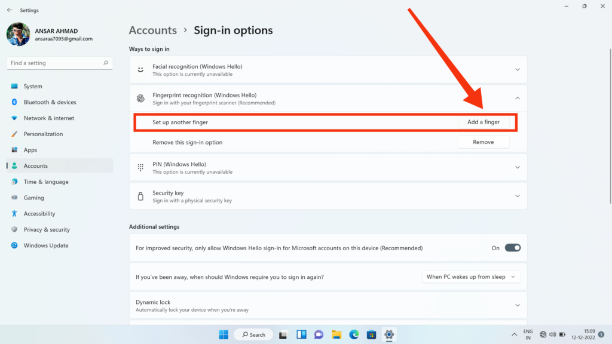Open the When PC wakes from sleep dropdown
Viewport: 612px width, 344px height.
click(471, 277)
